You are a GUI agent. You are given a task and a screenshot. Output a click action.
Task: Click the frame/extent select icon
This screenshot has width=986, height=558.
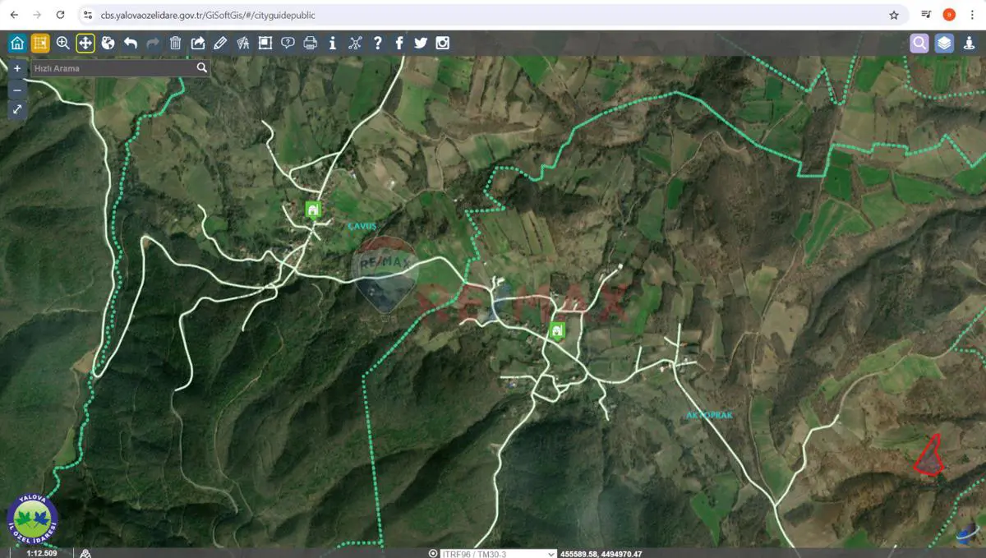click(265, 44)
